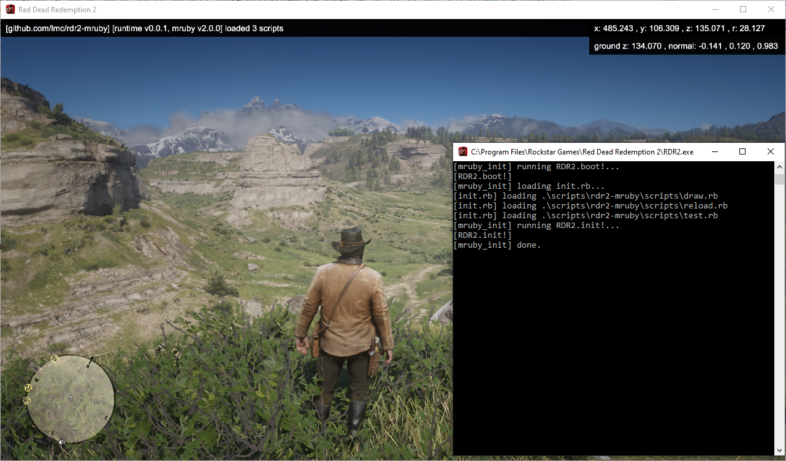Click the console scrollbar up arrow
This screenshot has height=461, width=786.
click(x=779, y=167)
